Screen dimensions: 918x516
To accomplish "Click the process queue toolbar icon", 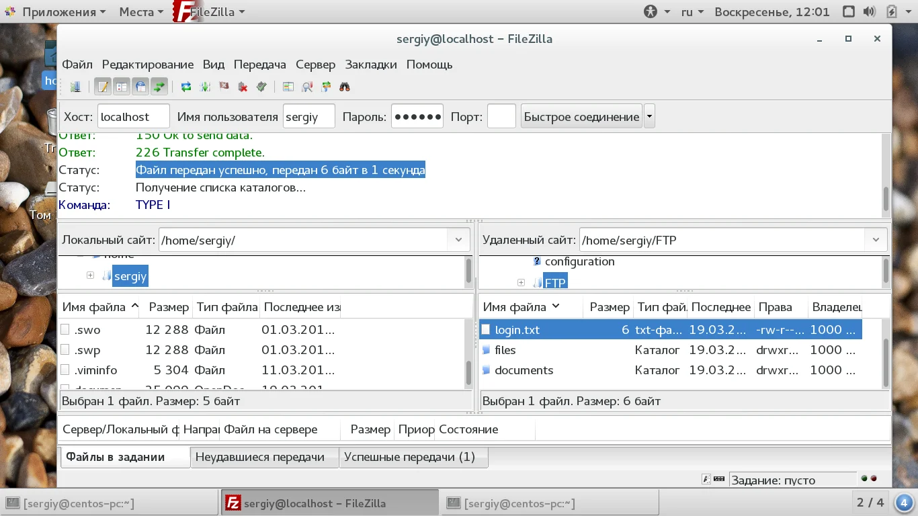I will click(206, 87).
